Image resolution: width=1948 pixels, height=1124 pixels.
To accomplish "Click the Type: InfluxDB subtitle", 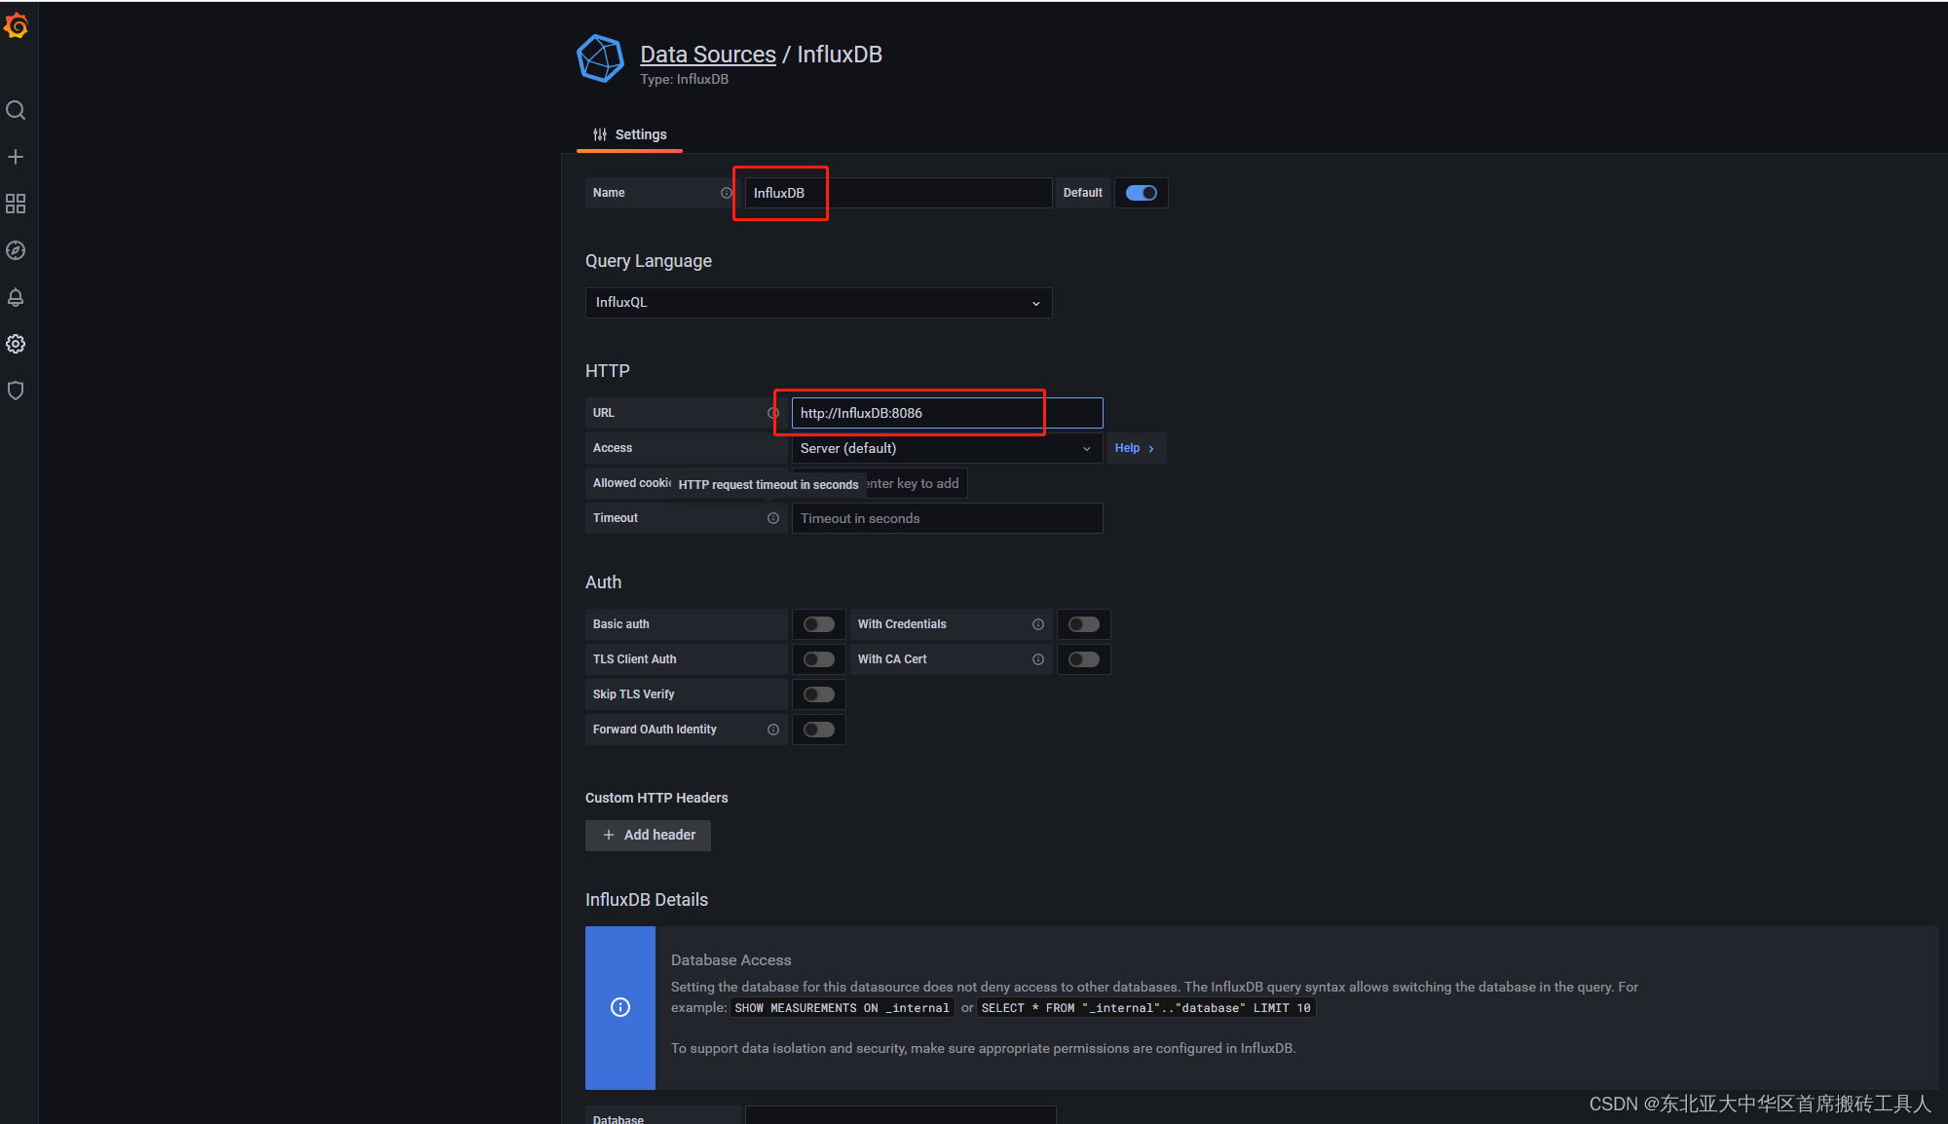I will [685, 80].
